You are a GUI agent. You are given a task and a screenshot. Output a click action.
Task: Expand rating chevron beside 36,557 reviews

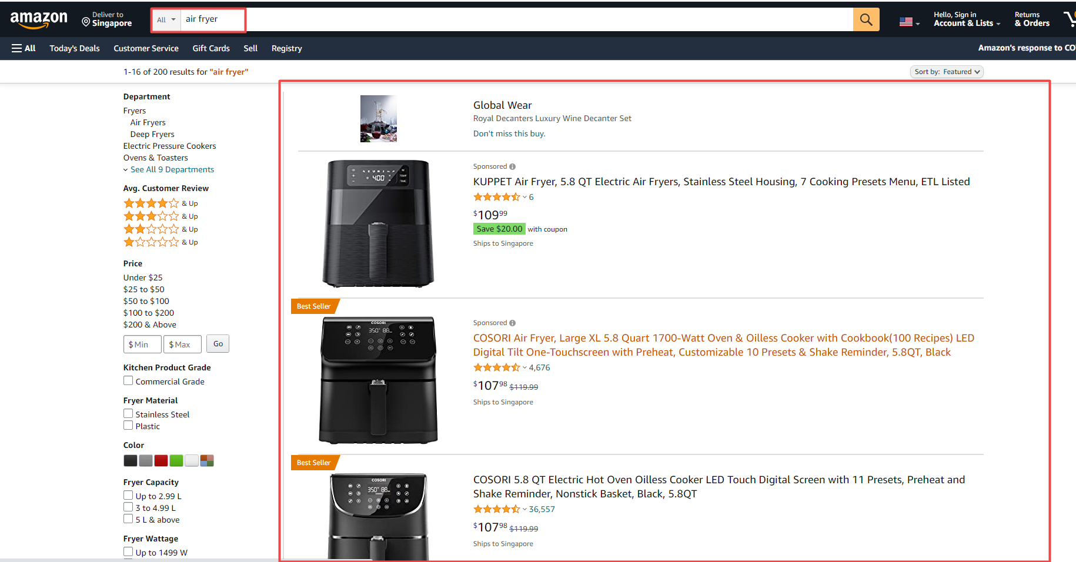[524, 509]
